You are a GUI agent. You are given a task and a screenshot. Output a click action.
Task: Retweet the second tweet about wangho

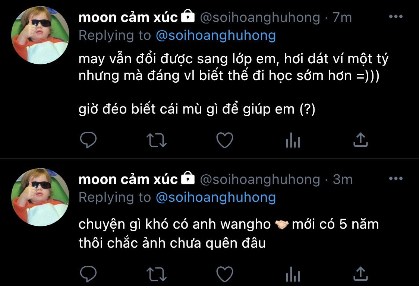tap(157, 274)
